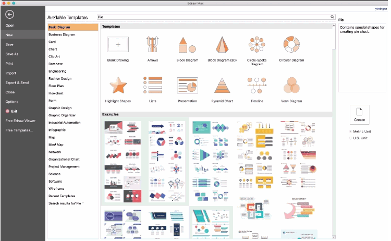Click Save in the sidebar
Screen dimensions: 391x241
(x=9, y=44)
